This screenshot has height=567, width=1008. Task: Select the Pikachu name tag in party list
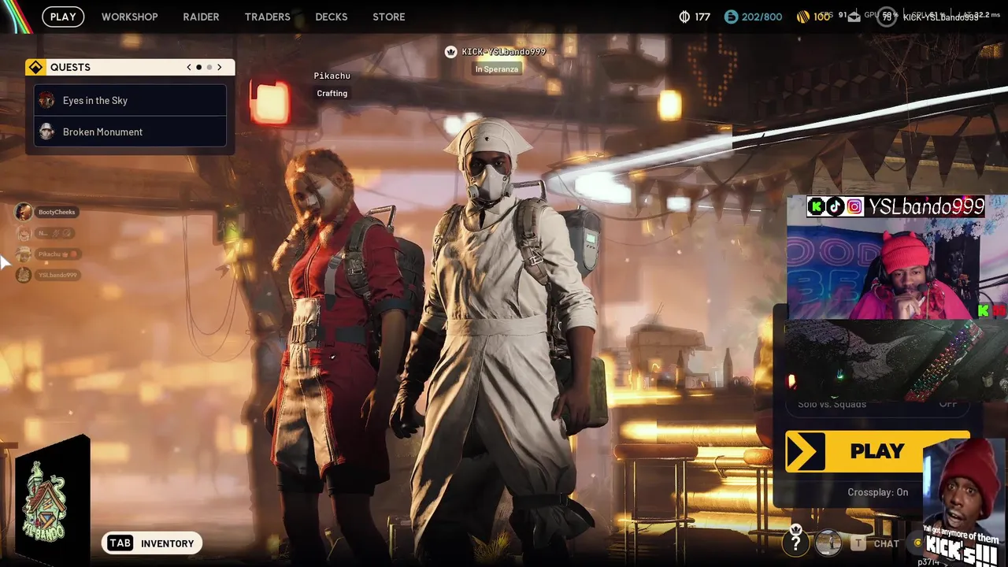point(57,254)
